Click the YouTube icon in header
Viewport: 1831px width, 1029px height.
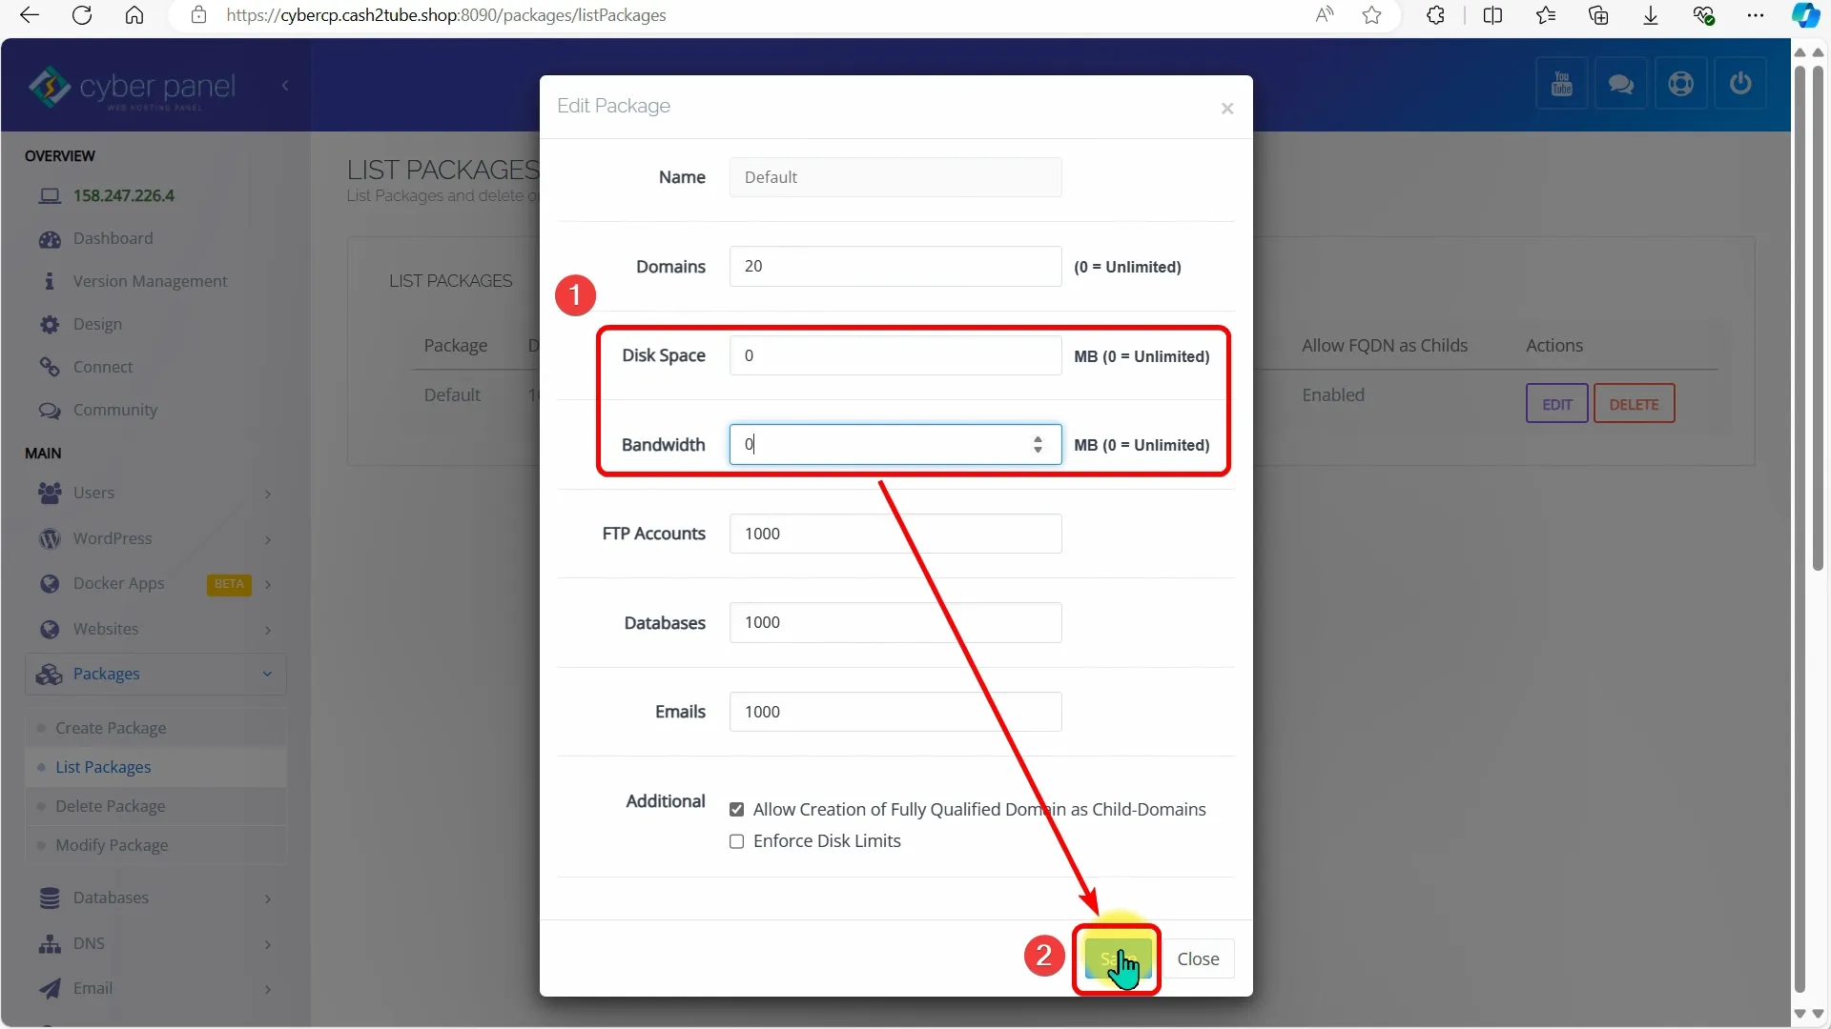[1561, 84]
